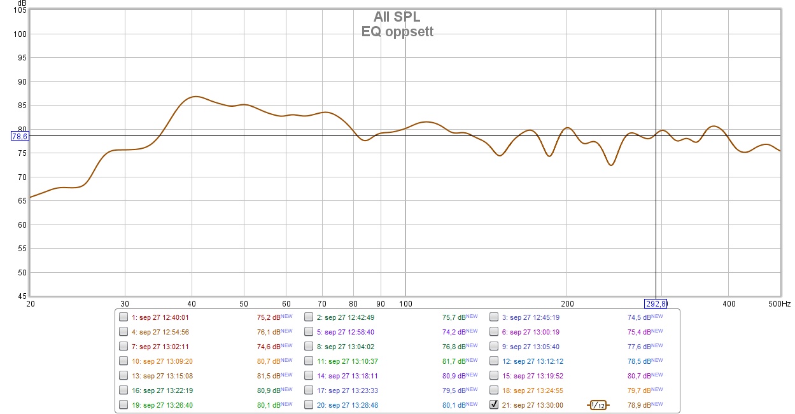This screenshot has width=795, height=414.
Task: Show trace 3 via its checkbox (12:45:19)
Action: [494, 317]
